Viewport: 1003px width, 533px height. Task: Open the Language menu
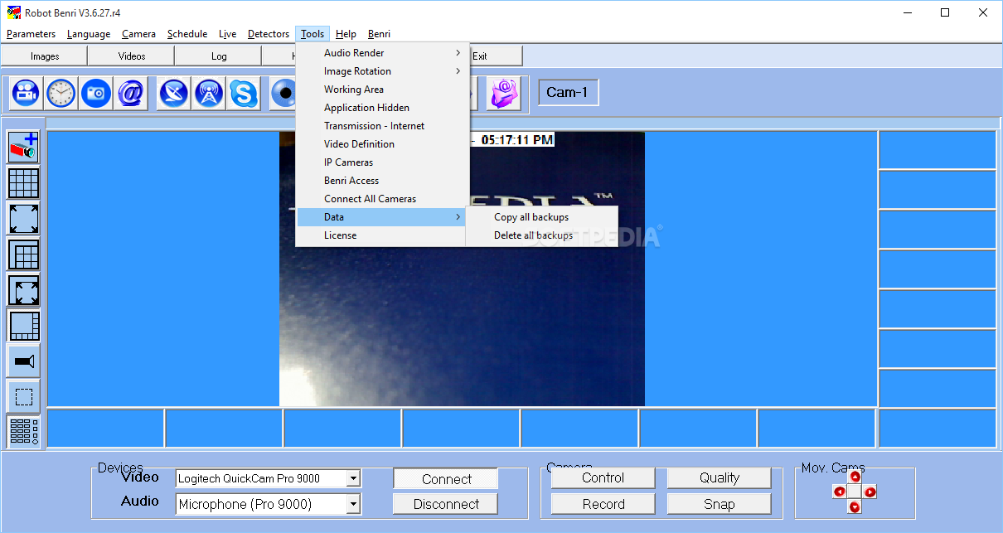[89, 34]
